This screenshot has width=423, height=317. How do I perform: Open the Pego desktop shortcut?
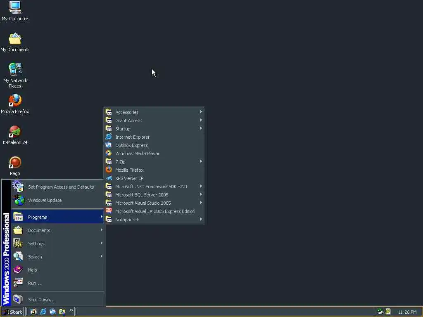pyautogui.click(x=15, y=166)
